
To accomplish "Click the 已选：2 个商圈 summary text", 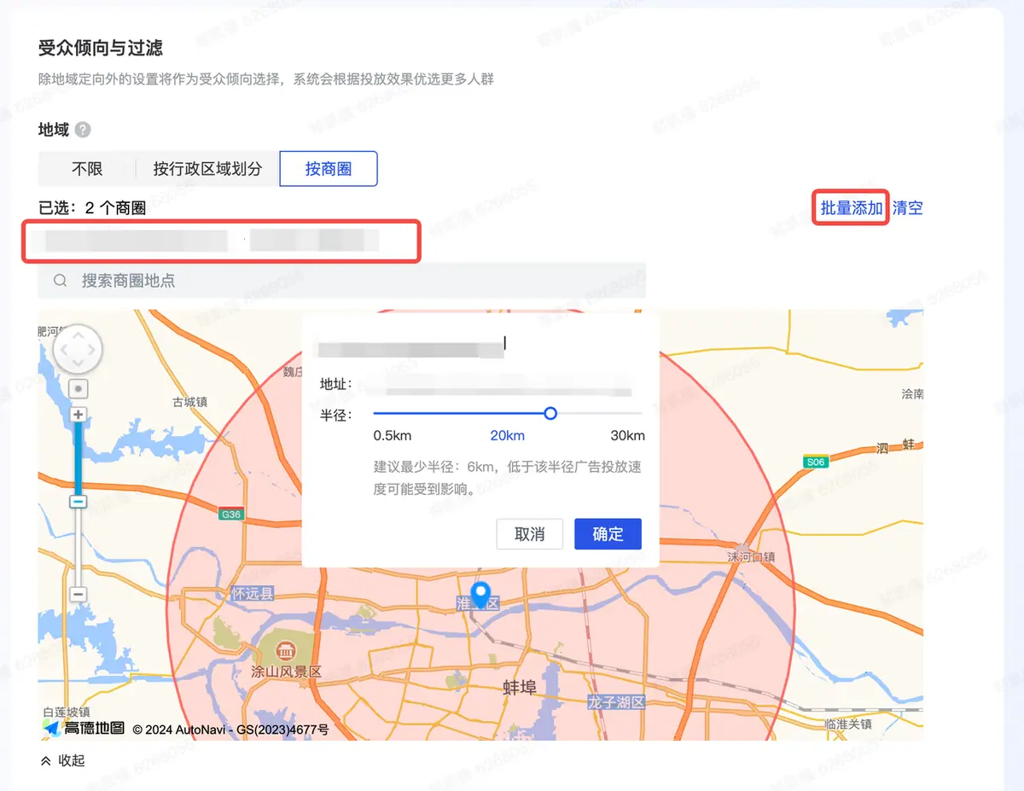I will click(92, 208).
